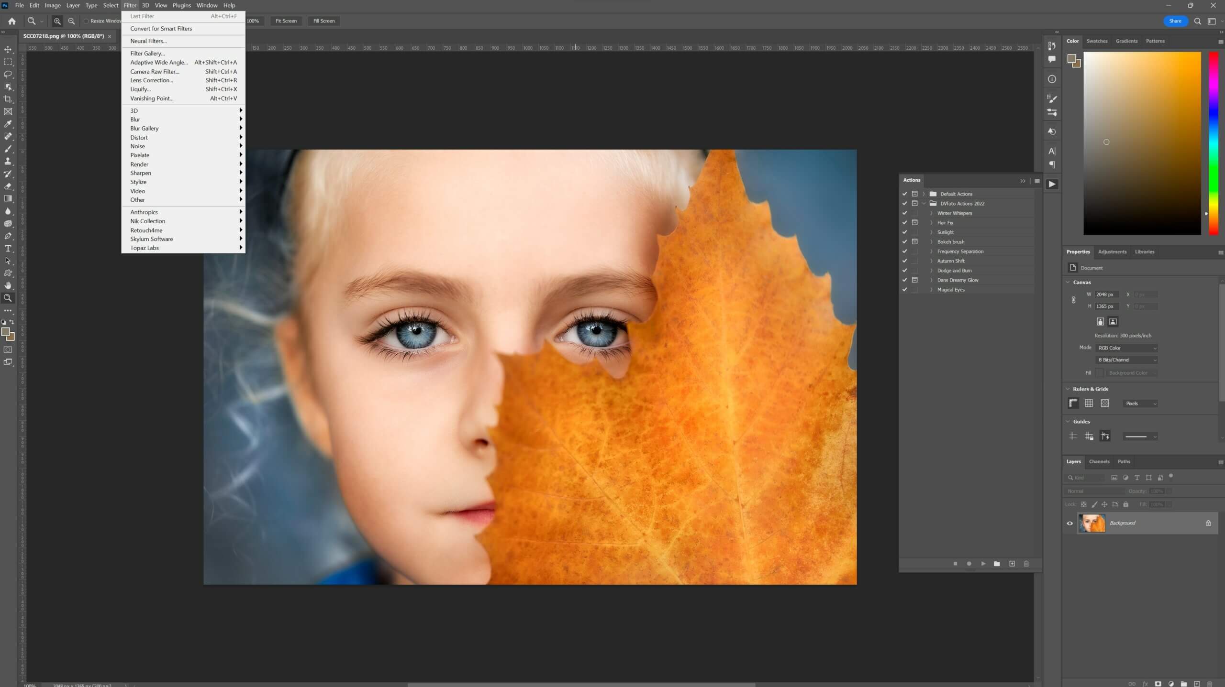This screenshot has height=687, width=1225.
Task: Choose Liquify from Filter menu
Action: coord(183,89)
